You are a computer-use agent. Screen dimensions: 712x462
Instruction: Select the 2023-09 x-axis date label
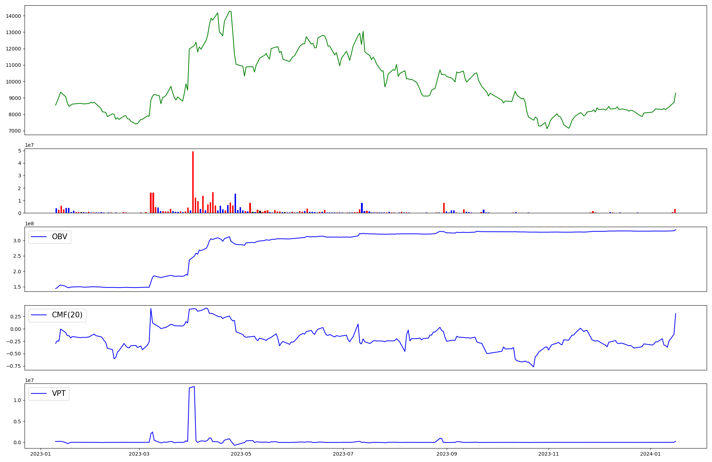point(446,454)
